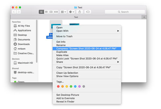Choose Rename in context menu
161x109 pixels.
tap(87, 45)
